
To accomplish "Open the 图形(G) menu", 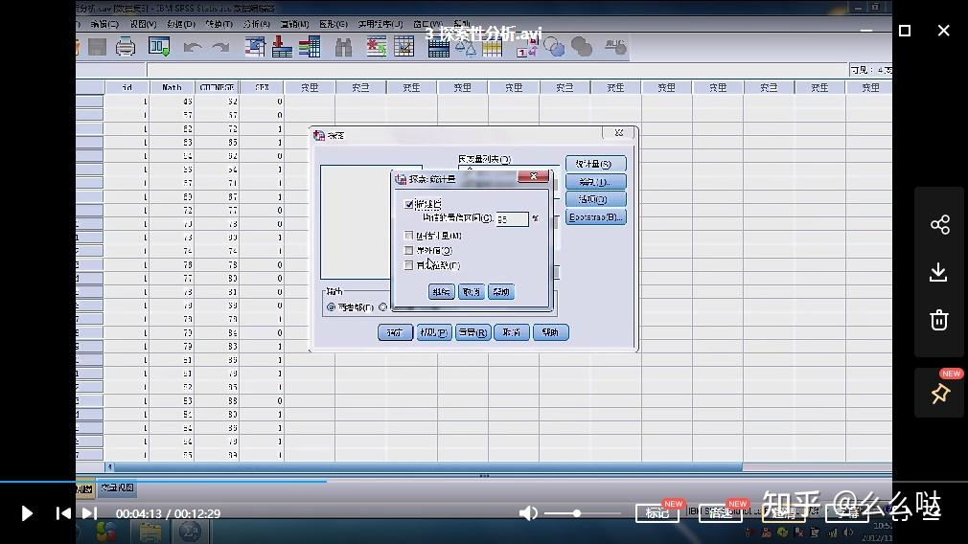I will 334,24.
